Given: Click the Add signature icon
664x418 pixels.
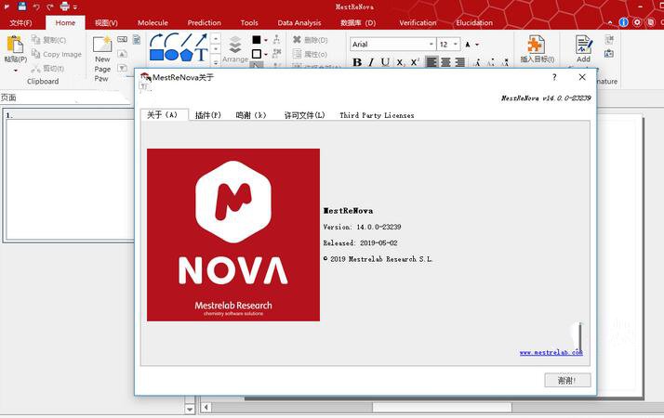Looking at the screenshot, I should click(x=583, y=45).
